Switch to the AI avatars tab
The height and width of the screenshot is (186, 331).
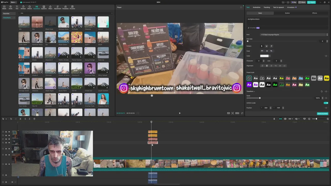pos(292,7)
